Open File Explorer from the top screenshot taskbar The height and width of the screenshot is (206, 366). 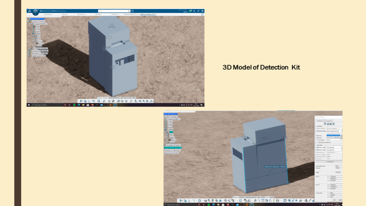click(x=83, y=105)
